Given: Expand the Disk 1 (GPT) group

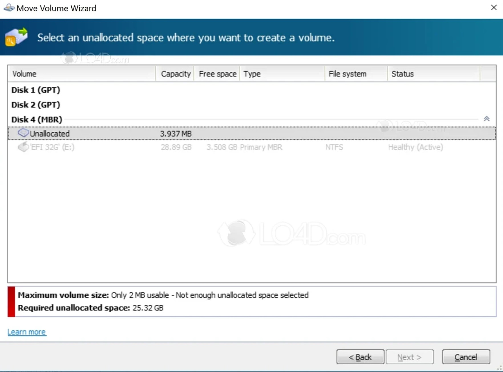Looking at the screenshot, I should click(36, 90).
